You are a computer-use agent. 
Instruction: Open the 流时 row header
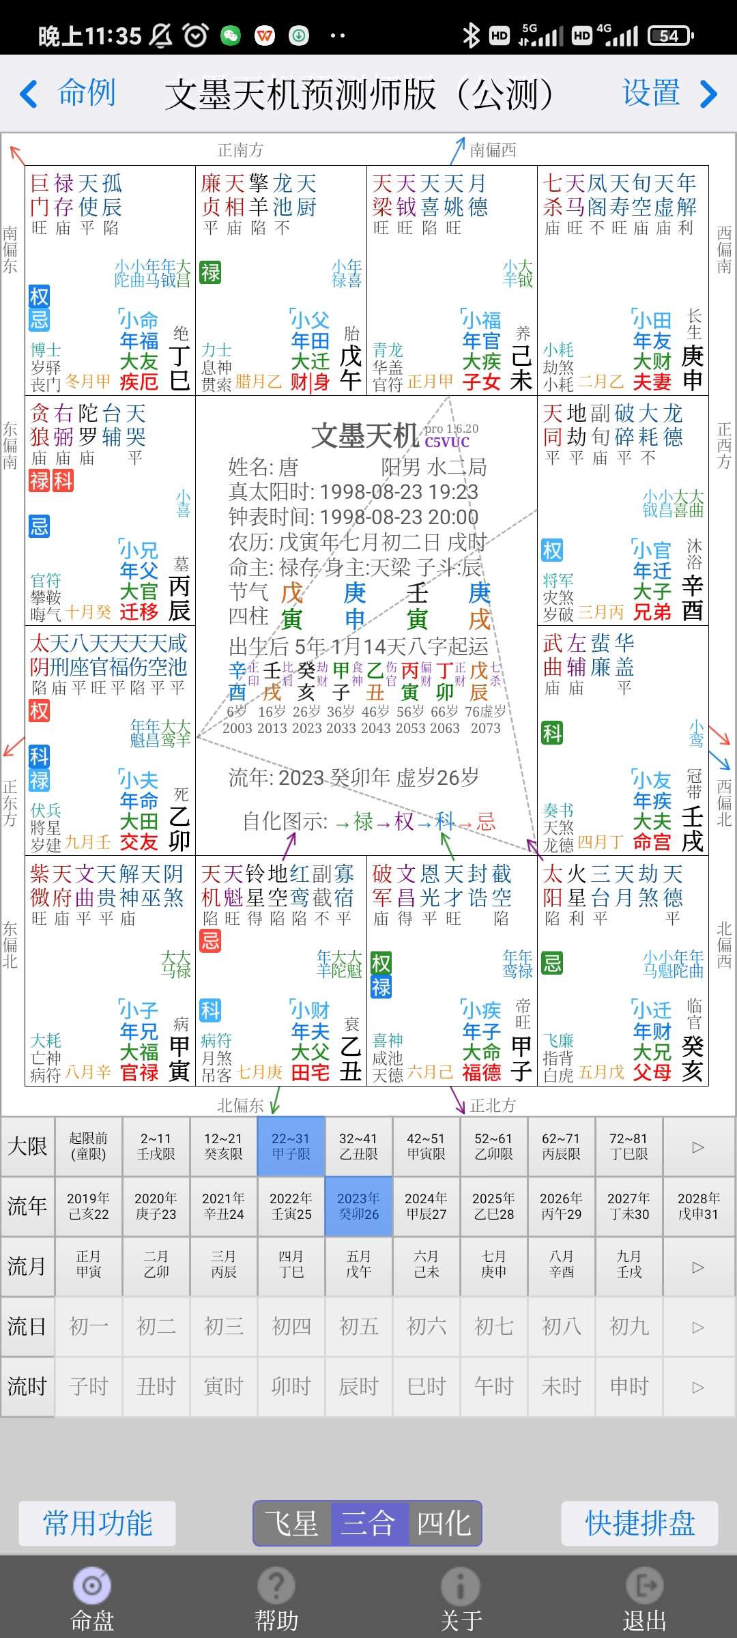[x=27, y=1387]
